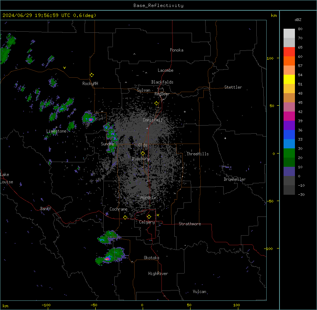Screen dimensions: 317x310
Task: Click the white caret marker west of Ponoka
Action: pos(134,54)
